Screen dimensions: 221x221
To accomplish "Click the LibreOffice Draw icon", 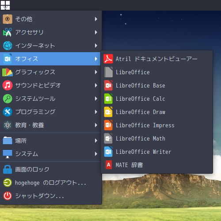I will pos(108,112).
